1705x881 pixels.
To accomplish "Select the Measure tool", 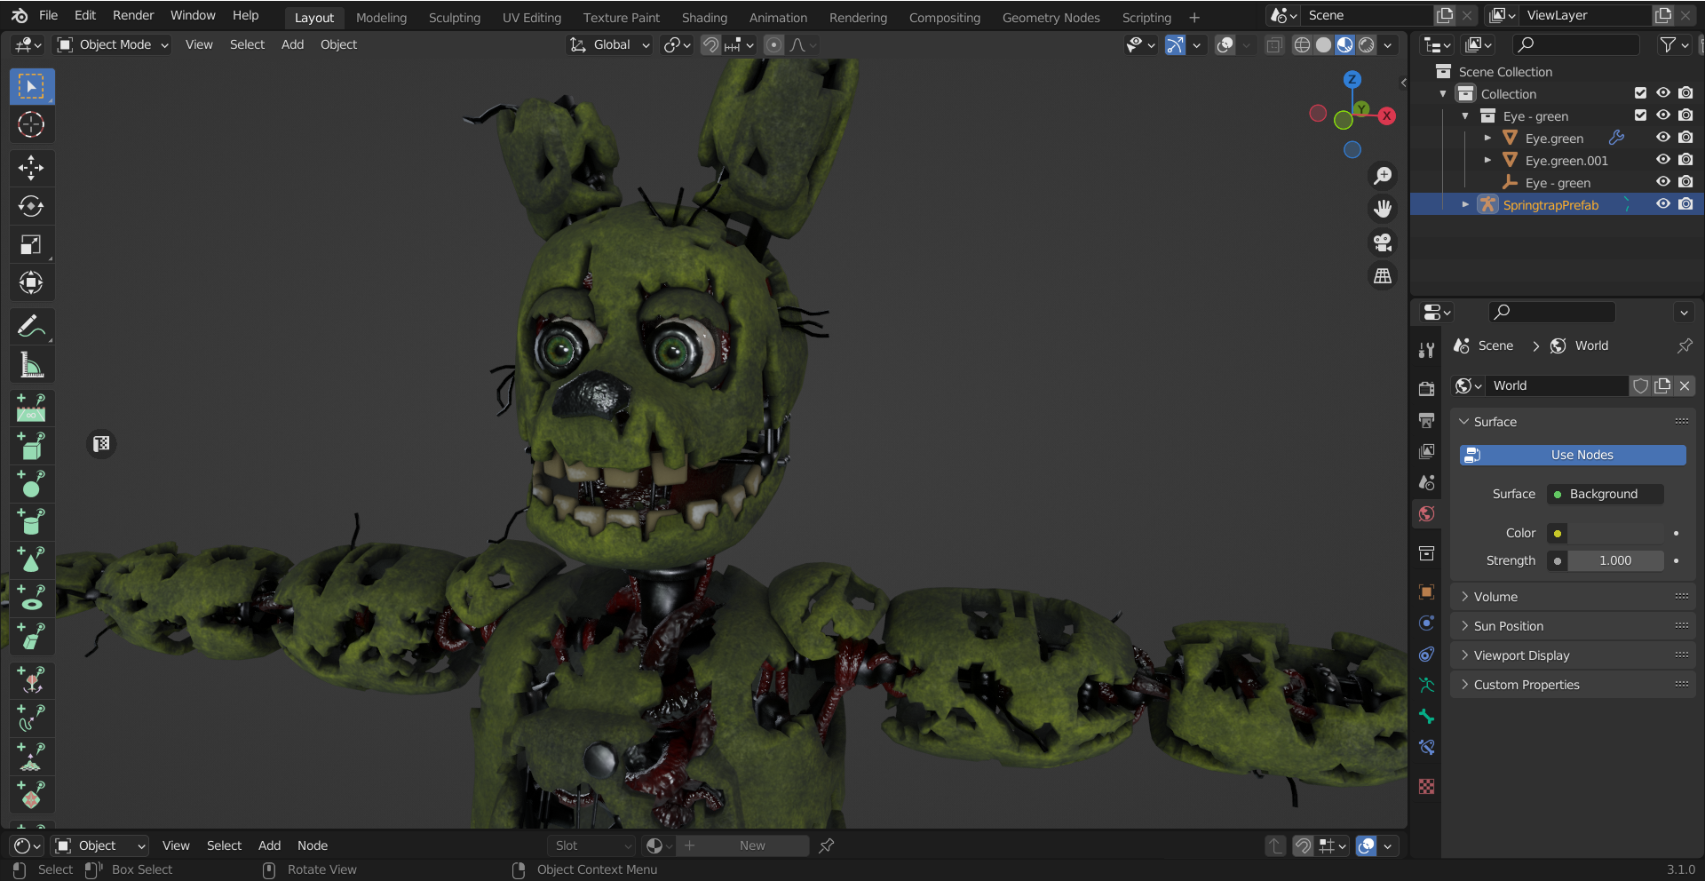I will 32,364.
